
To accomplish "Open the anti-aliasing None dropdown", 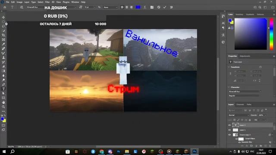I will [110, 7].
